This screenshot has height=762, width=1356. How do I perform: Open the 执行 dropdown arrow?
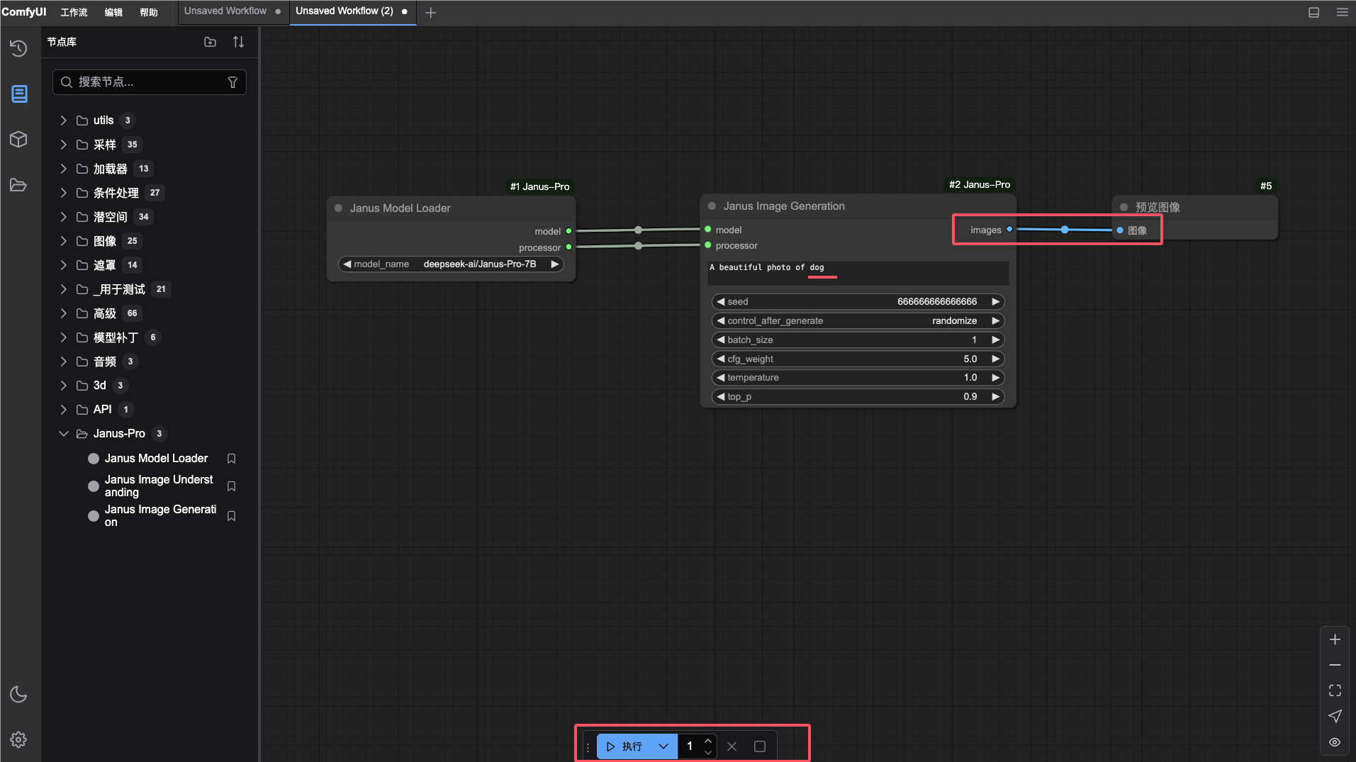(663, 746)
